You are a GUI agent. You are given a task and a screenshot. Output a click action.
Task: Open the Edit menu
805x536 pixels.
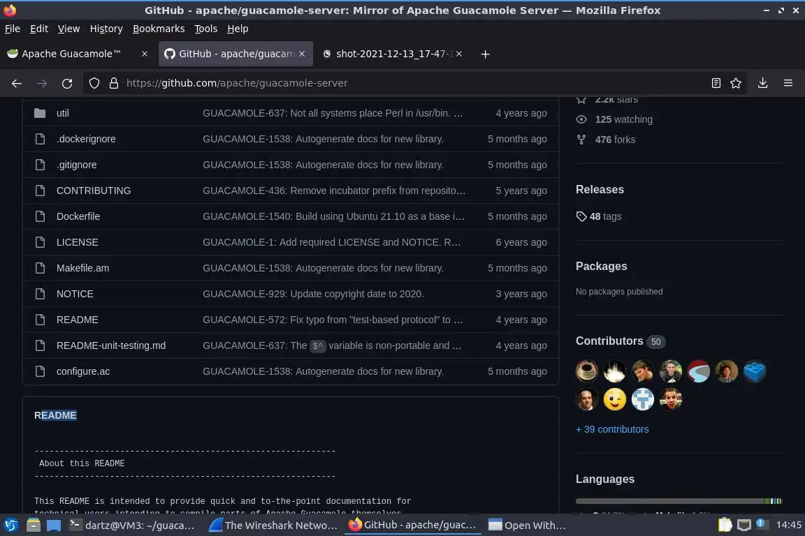pyautogui.click(x=39, y=29)
